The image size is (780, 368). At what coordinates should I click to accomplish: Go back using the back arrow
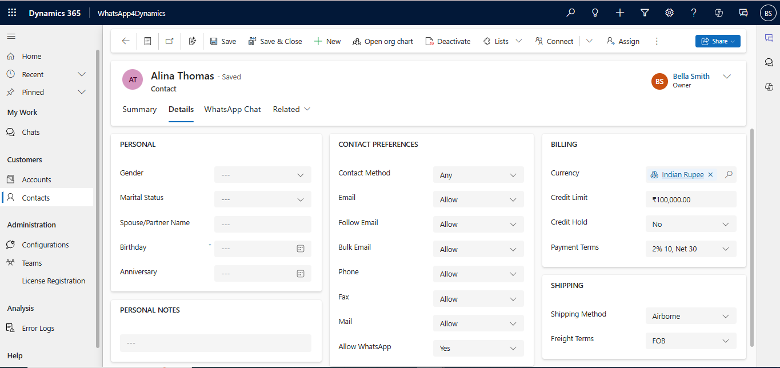[x=126, y=41]
